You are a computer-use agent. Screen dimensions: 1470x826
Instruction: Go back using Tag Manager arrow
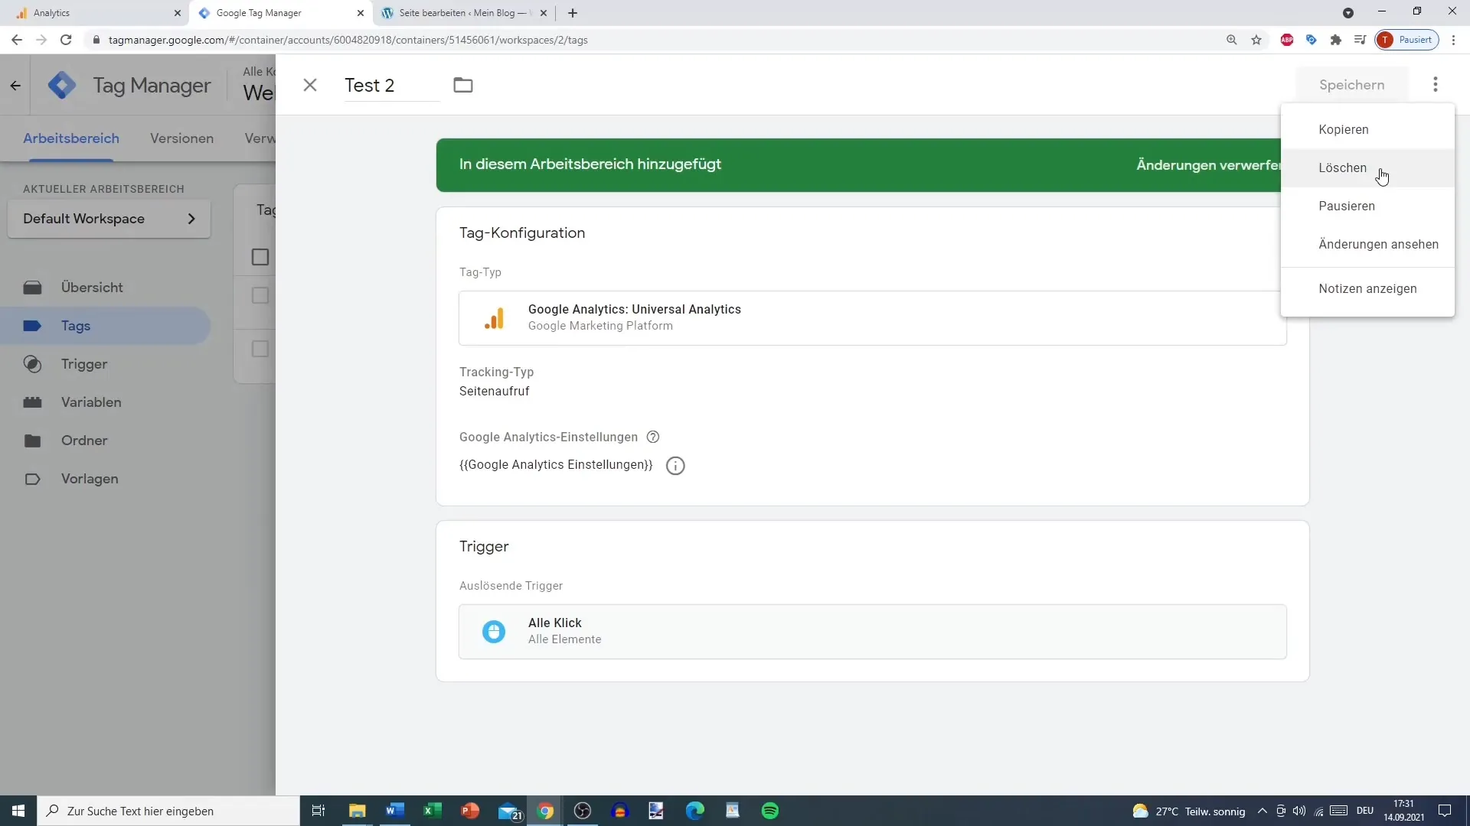[x=15, y=85]
